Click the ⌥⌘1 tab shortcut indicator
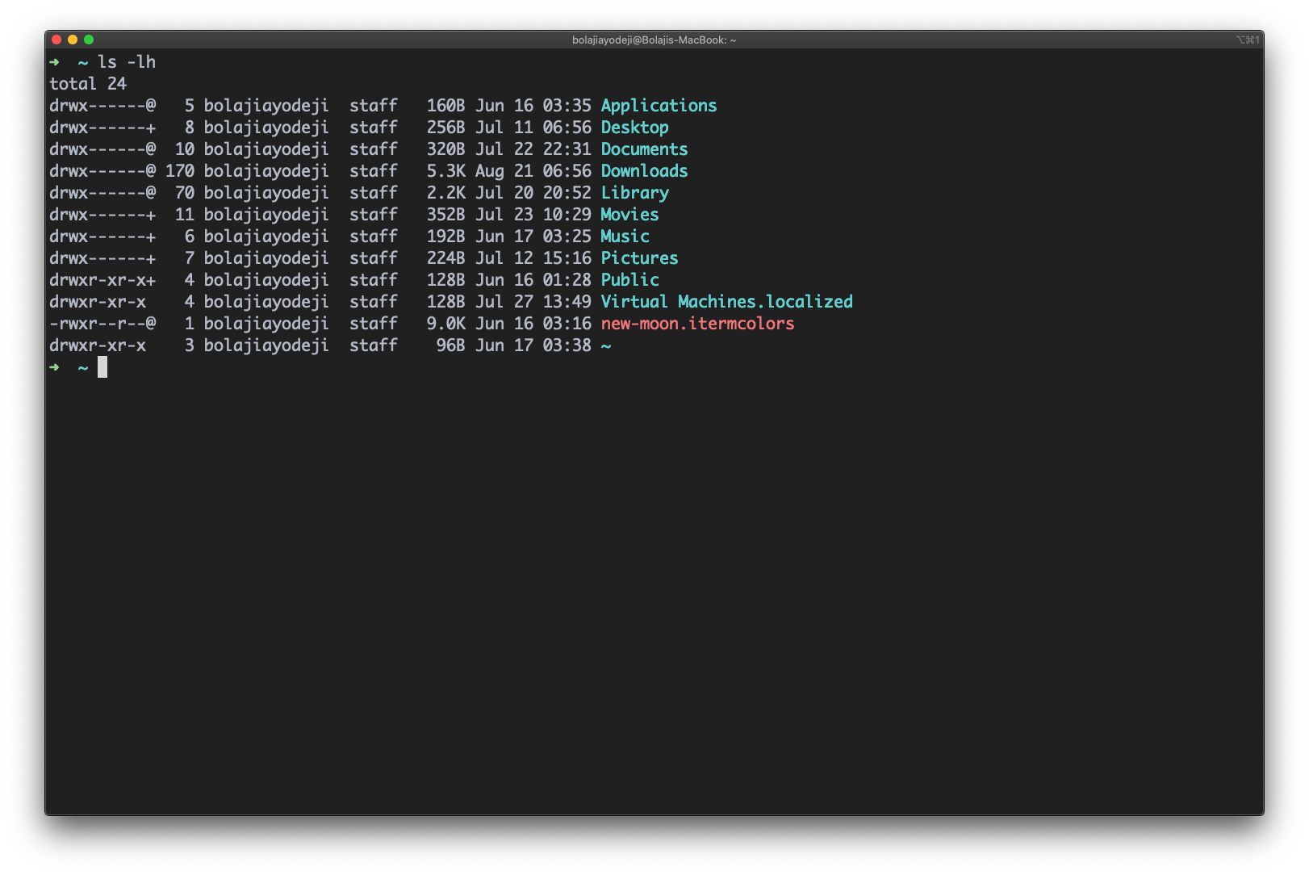 tap(1246, 38)
